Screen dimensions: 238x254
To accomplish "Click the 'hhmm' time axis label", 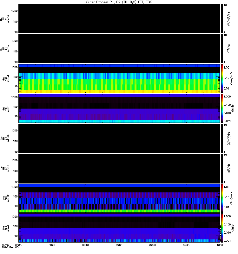I will pyautogui.click(x=5, y=245).
